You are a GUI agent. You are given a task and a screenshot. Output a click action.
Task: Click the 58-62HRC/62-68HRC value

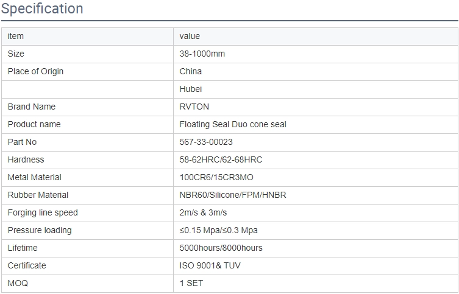(x=221, y=159)
